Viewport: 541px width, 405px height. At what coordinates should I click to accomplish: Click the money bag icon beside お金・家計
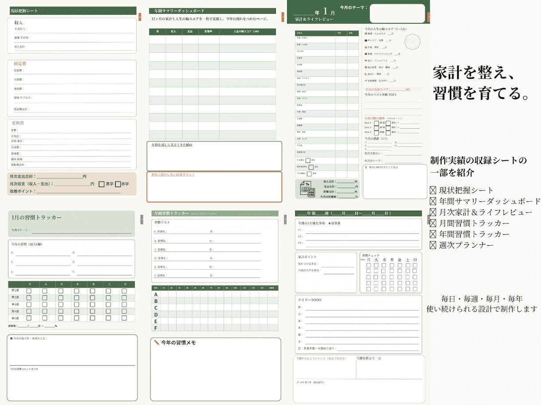[x=365, y=47]
